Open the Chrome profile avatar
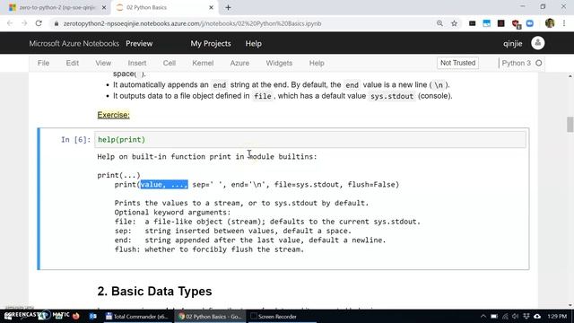The width and height of the screenshot is (574, 323). pos(550,23)
